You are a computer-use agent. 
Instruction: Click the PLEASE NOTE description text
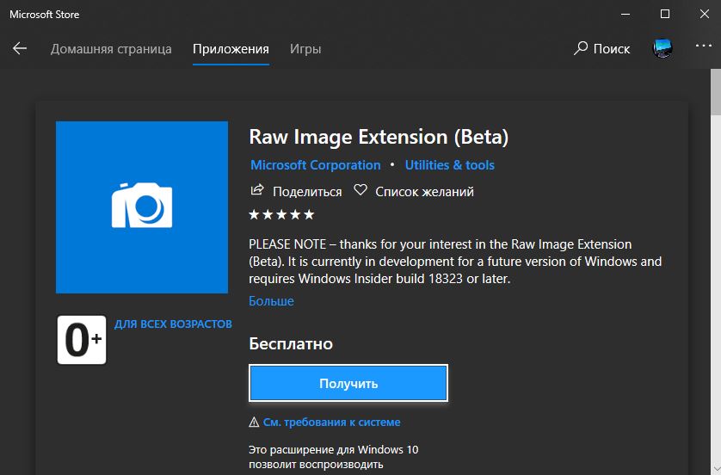[x=455, y=262]
